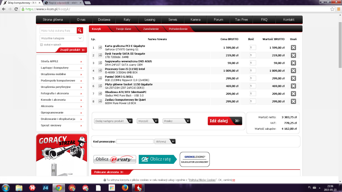Click the red search magnifier icon

click(x=80, y=30)
